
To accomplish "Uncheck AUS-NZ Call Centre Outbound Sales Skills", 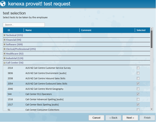I will (138, 83).
